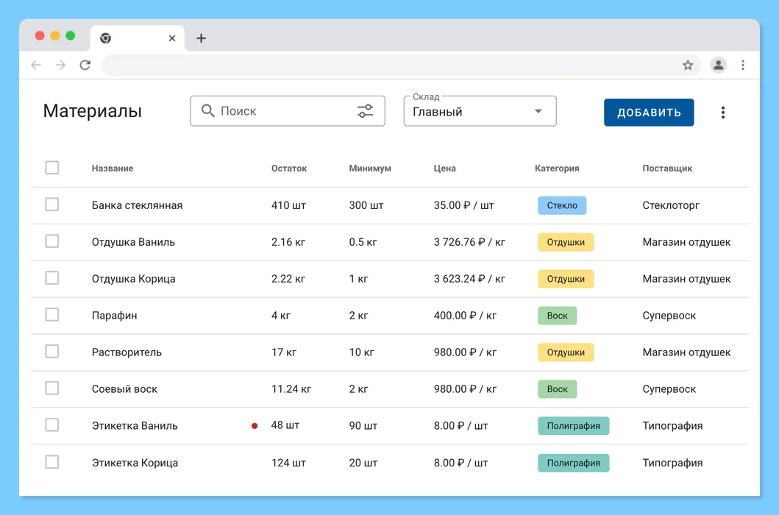Click Магазин отдушек in Растворитель row
Viewport: 779px width, 515px height.
click(686, 352)
